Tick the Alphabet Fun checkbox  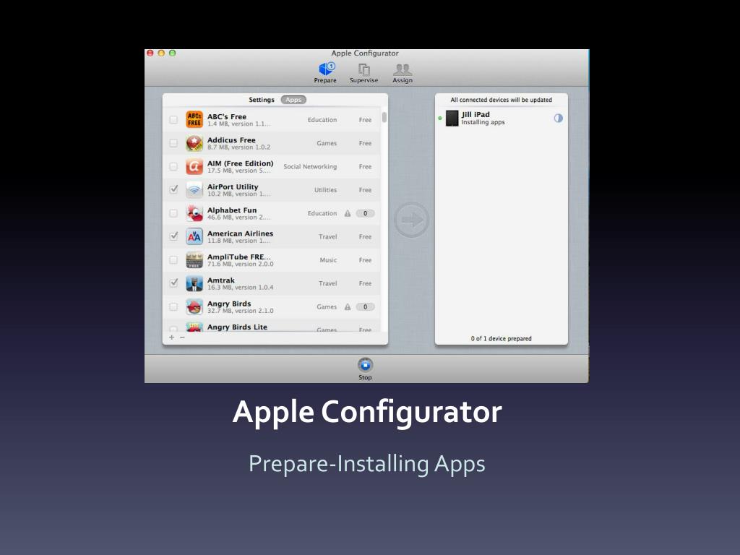pyautogui.click(x=173, y=213)
